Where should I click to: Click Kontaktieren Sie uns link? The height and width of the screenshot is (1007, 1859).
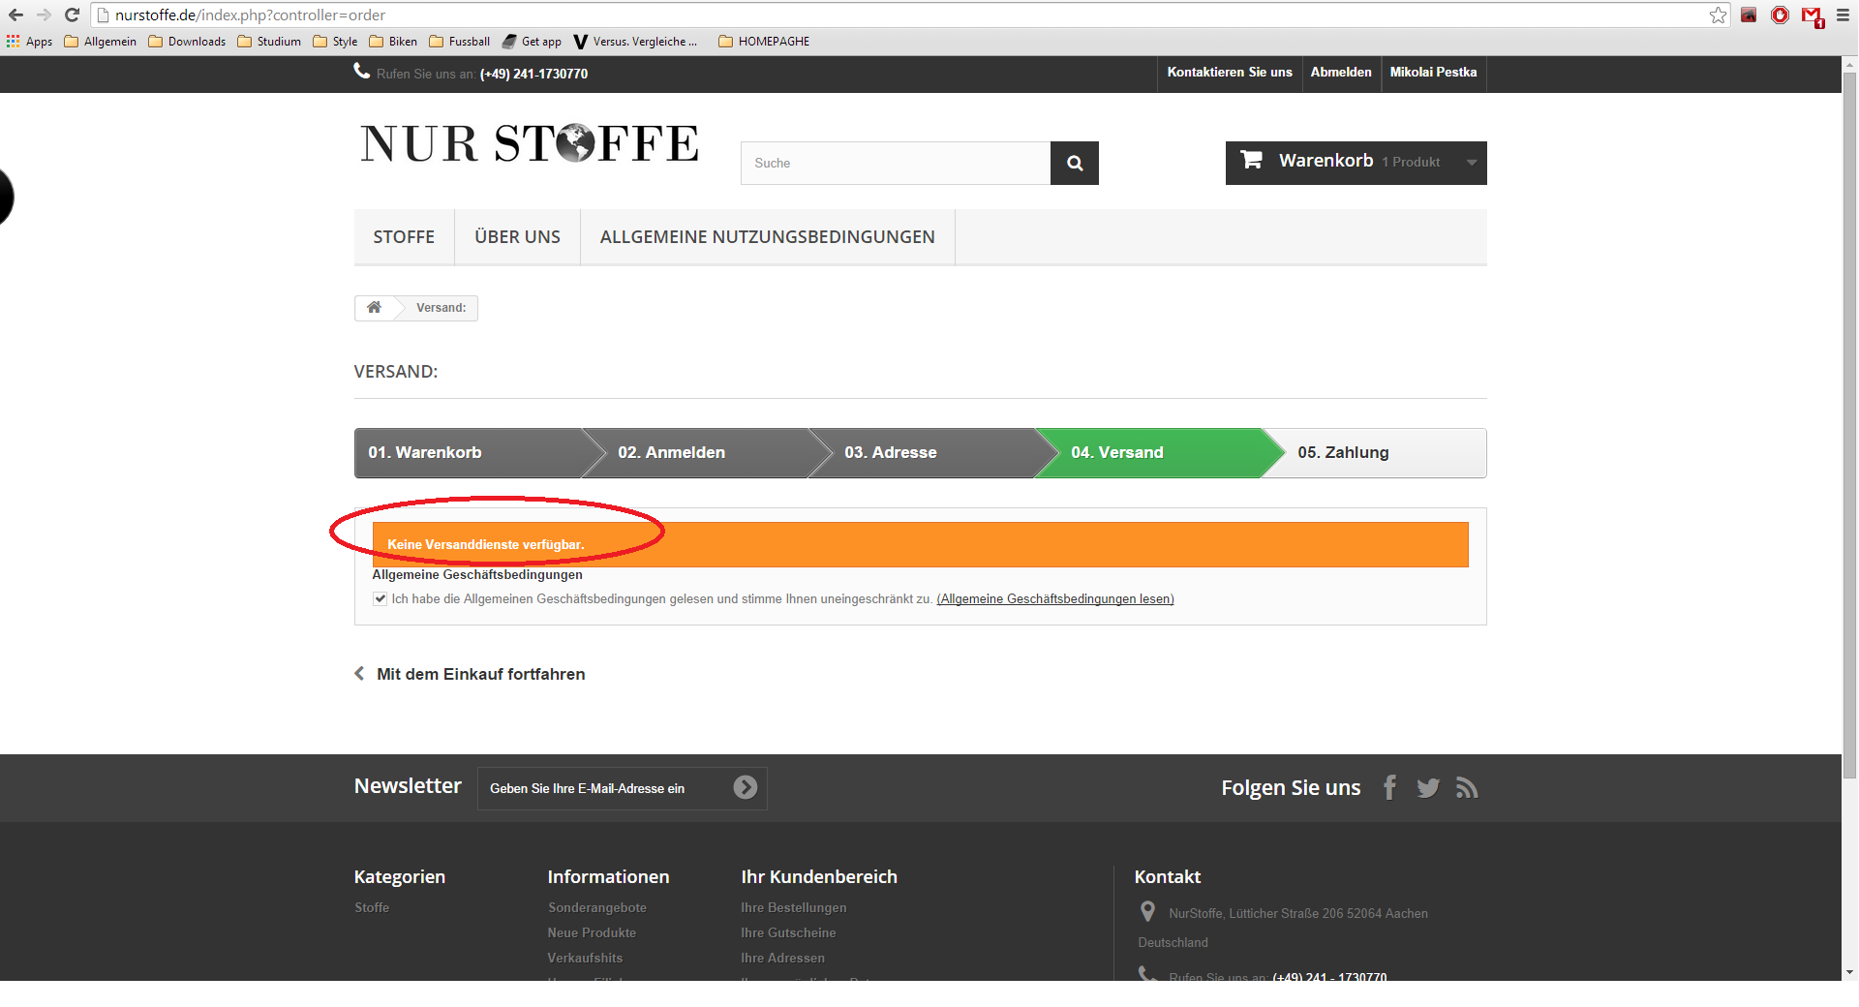[x=1230, y=73]
